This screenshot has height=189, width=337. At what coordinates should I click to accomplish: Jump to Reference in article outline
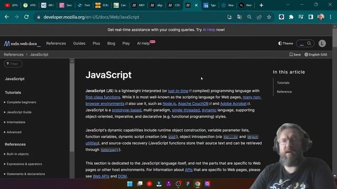point(284,92)
